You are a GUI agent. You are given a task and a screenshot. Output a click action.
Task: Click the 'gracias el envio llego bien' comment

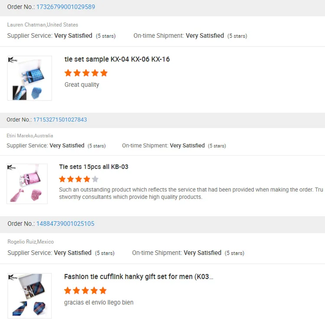click(x=99, y=302)
